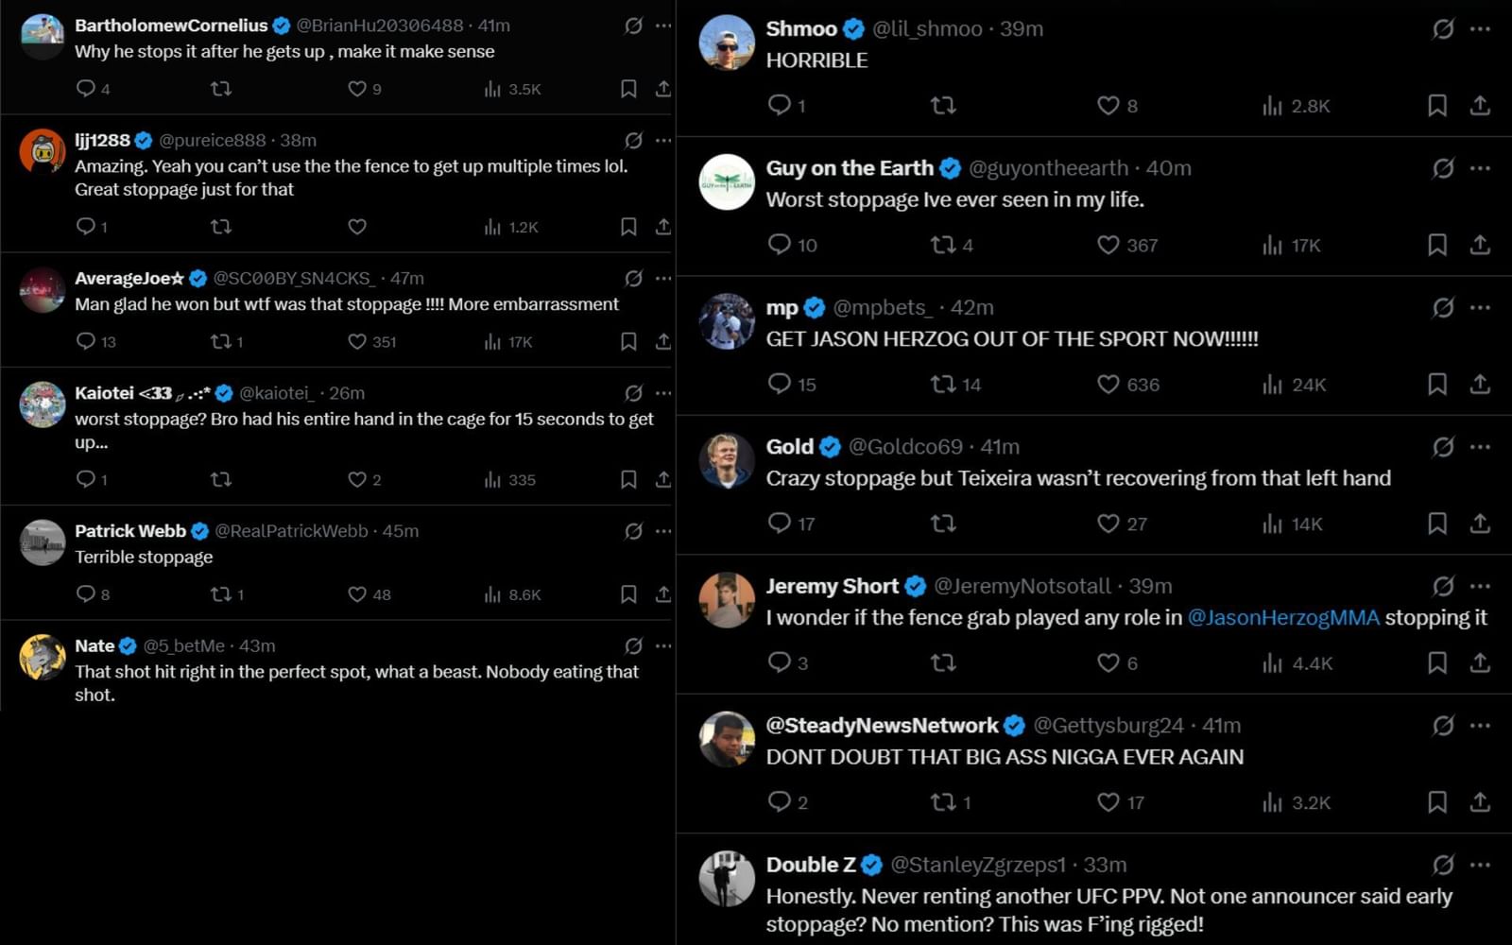Expand more options on Patrick Webb's tweet
The image size is (1512, 945).
click(x=663, y=531)
